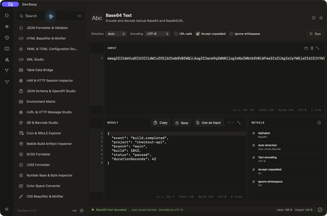Click the Accept unpadded detail row
Screen dimensions: 327x216
[x=286, y=171]
